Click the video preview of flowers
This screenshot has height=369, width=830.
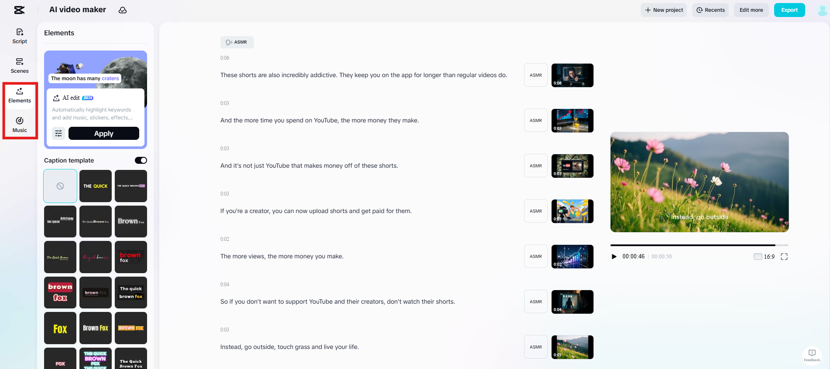pos(700,182)
